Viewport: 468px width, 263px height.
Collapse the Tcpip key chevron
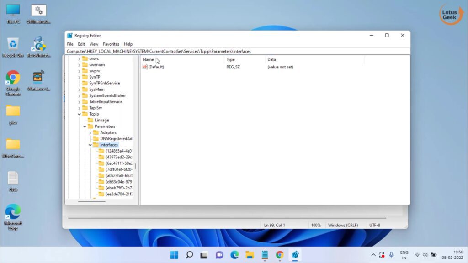(x=79, y=114)
